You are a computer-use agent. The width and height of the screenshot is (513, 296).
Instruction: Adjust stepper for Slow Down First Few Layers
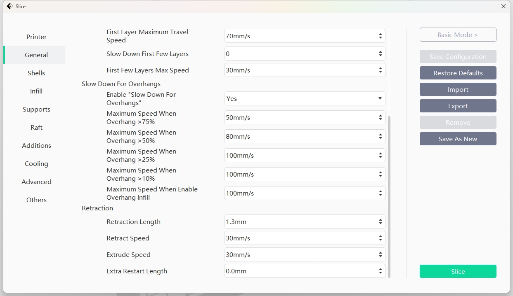pos(380,54)
